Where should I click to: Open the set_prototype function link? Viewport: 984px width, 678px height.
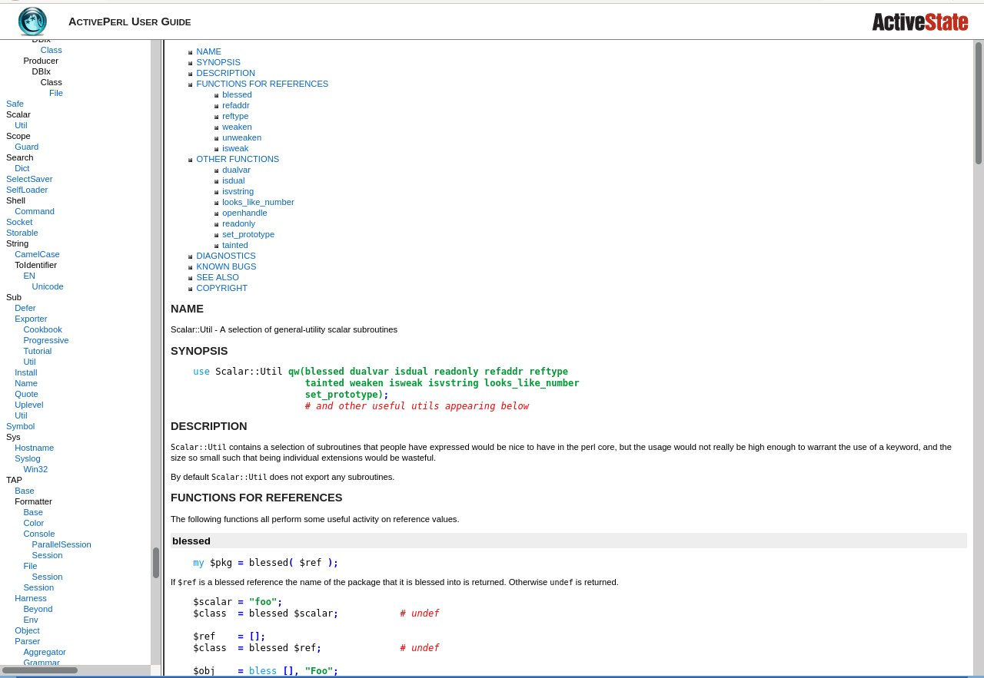(x=248, y=234)
